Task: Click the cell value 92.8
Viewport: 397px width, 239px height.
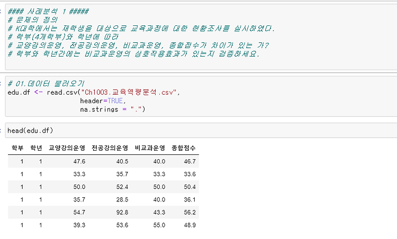Action: 122,212
